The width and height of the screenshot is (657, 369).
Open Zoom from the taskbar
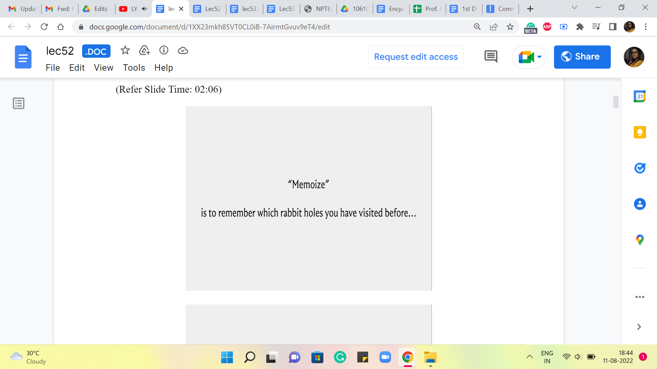tap(385, 357)
